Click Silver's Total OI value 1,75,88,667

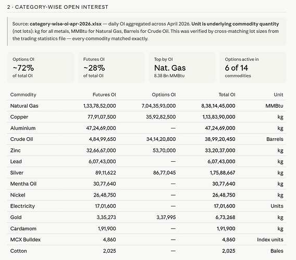tap(223, 173)
